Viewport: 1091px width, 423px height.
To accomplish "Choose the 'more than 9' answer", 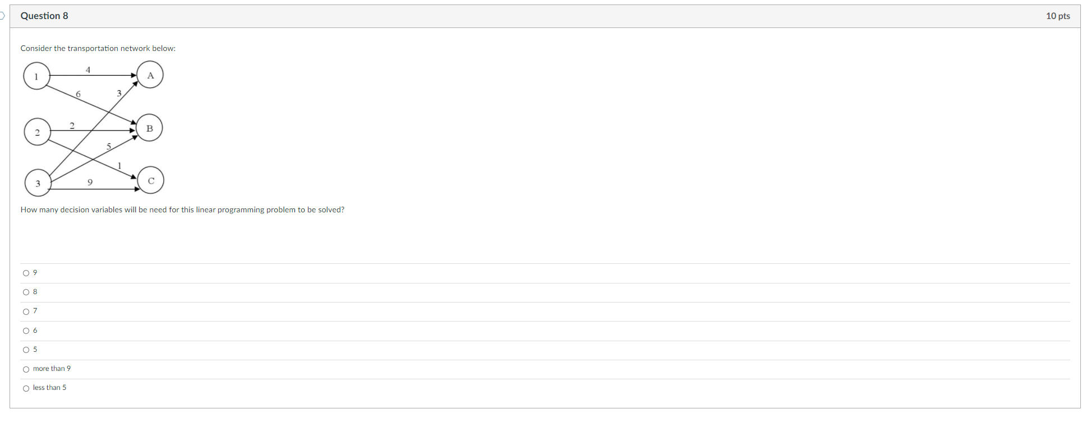I will [x=26, y=369].
